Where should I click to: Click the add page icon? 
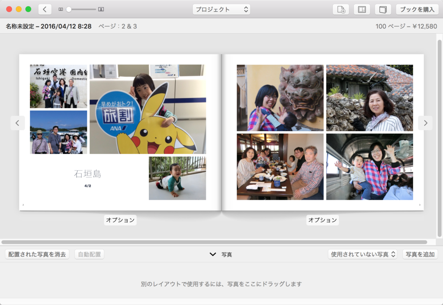341,10
